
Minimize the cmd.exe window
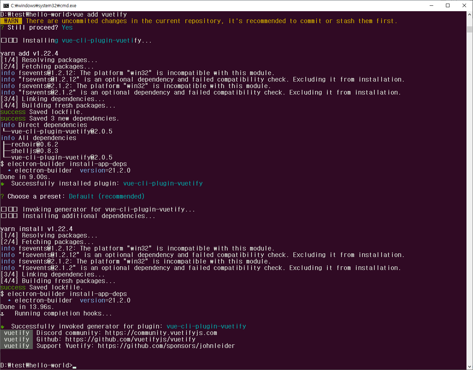pyautogui.click(x=431, y=5)
